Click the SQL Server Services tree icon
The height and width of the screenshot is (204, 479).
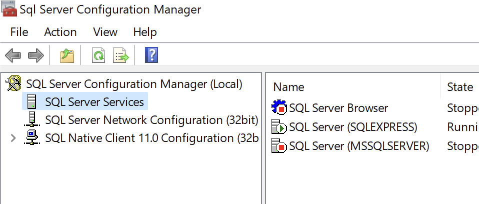click(31, 101)
